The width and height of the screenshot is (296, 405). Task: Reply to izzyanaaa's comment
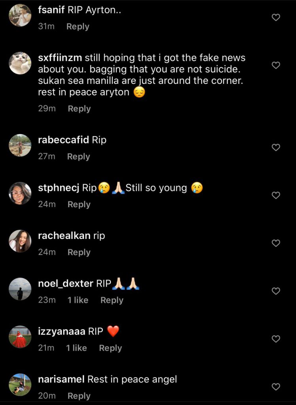coord(110,348)
